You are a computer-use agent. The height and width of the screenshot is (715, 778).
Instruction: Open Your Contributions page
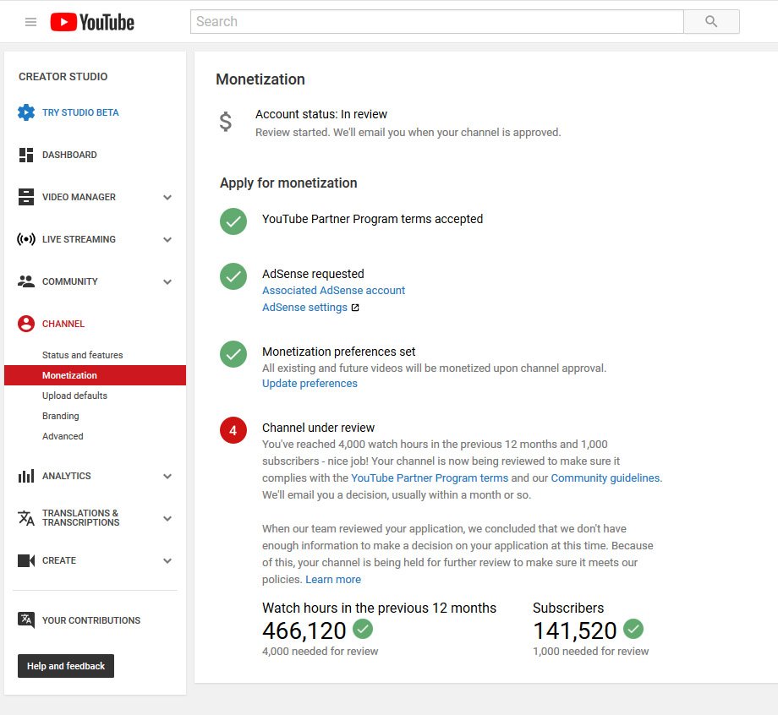click(x=91, y=620)
